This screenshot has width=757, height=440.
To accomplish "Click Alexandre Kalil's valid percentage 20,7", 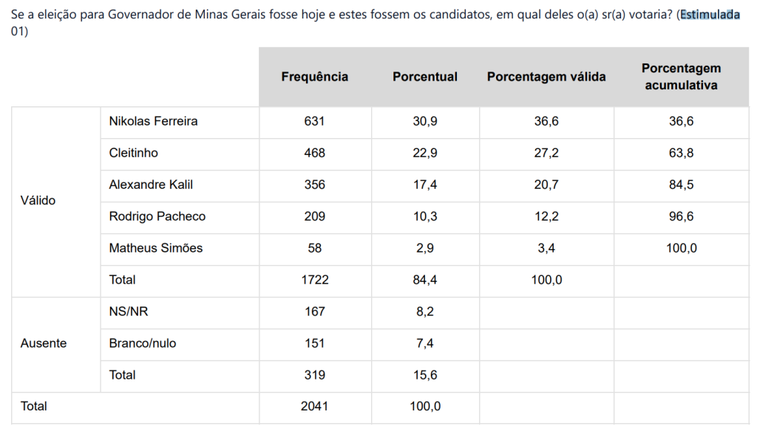I will 546,185.
